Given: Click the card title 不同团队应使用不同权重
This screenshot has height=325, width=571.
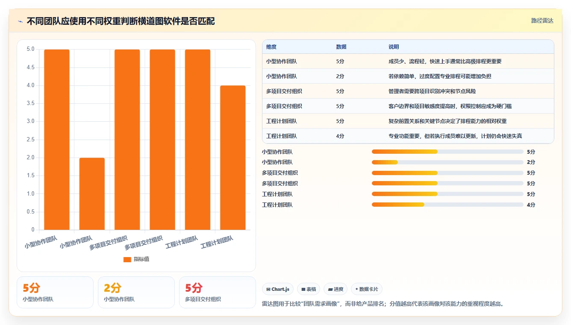Looking at the screenshot, I should click(121, 21).
